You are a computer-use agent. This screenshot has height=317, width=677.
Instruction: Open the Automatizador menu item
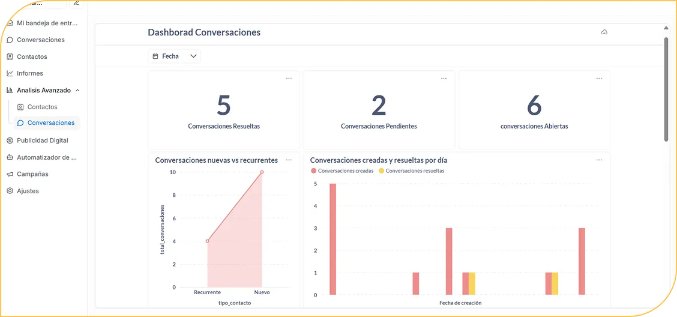[46, 157]
